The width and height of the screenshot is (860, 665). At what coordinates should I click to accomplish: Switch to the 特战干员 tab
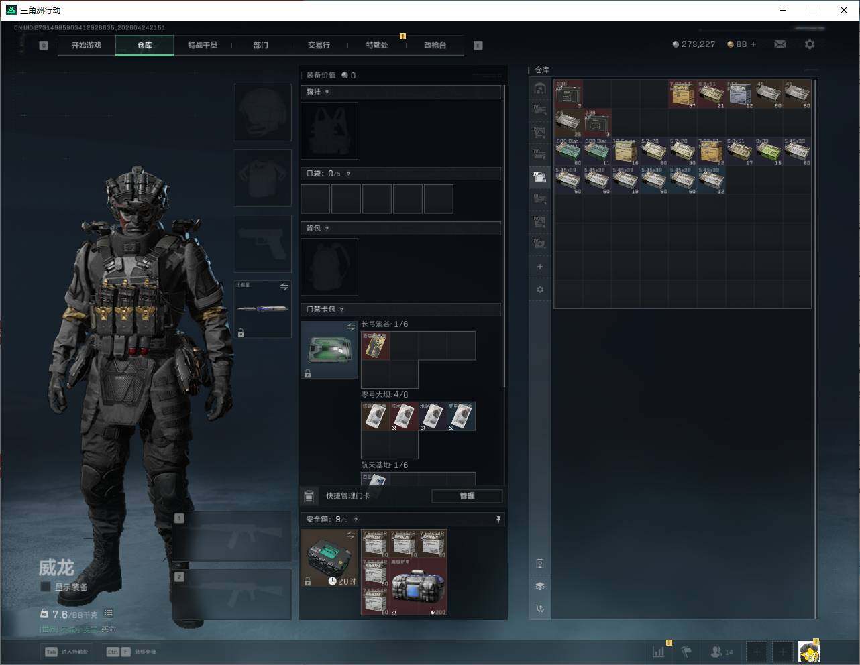203,45
